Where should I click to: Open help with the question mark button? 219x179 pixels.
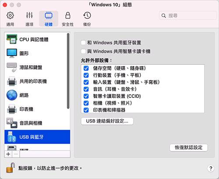(211, 168)
